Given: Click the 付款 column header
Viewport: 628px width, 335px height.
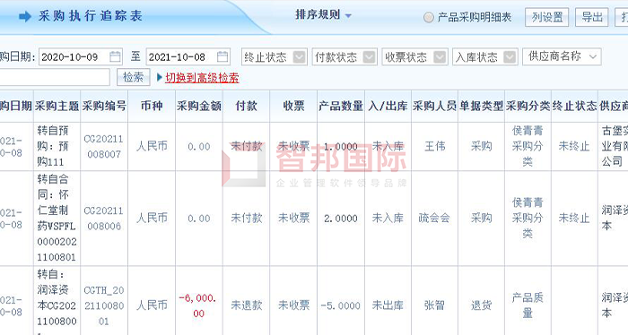Looking at the screenshot, I should point(247,106).
